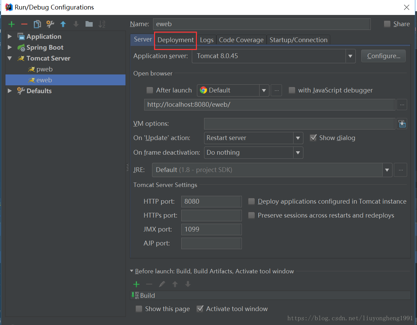Uncheck Activate tool window checkbox
The image size is (417, 325).
(200, 309)
